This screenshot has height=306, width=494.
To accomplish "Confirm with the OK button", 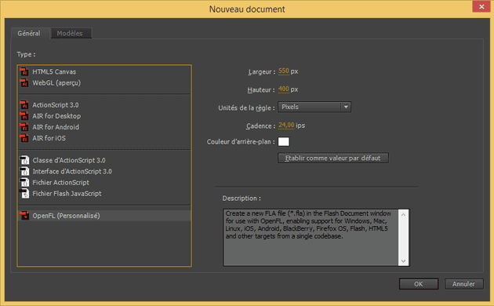I will [419, 284].
